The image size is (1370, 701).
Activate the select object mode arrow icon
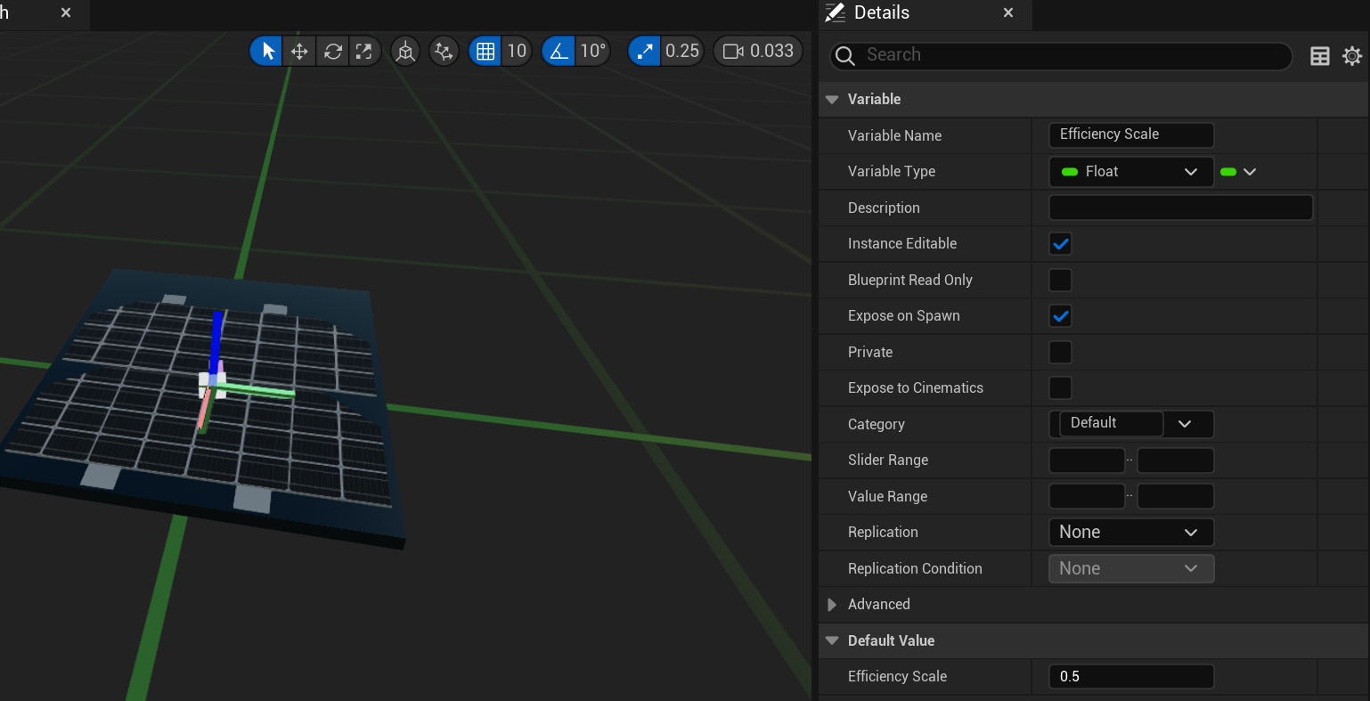[266, 52]
